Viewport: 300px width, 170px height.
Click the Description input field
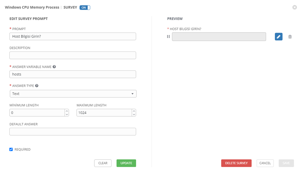[x=73, y=55]
